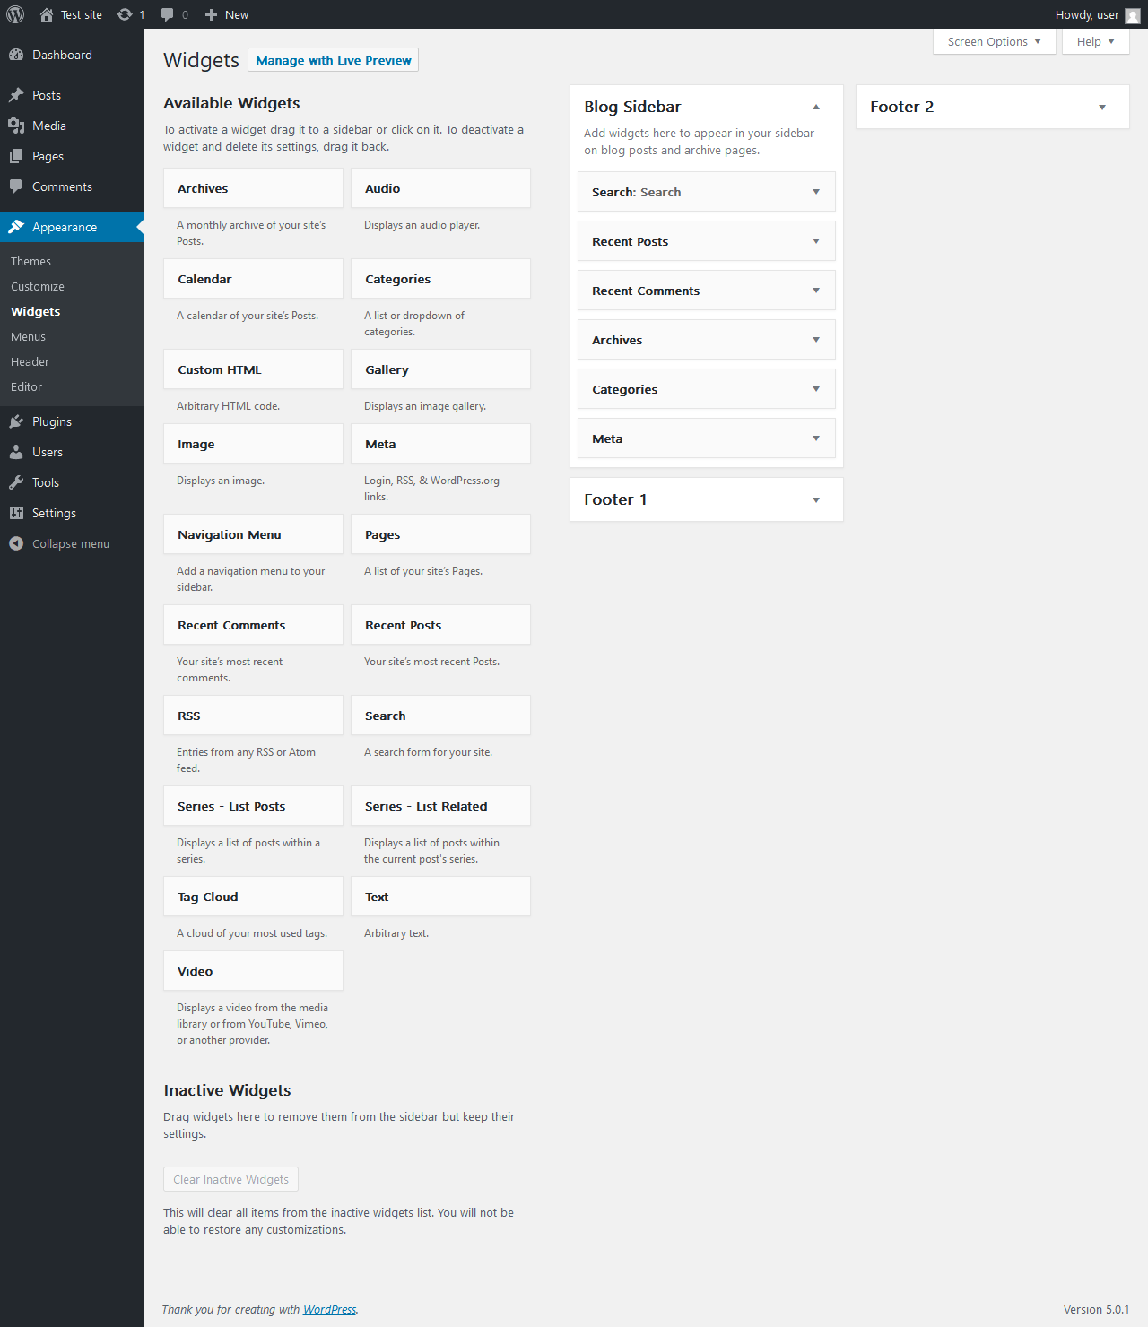
Task: Open Themes submenu item
Action: pyautogui.click(x=30, y=261)
